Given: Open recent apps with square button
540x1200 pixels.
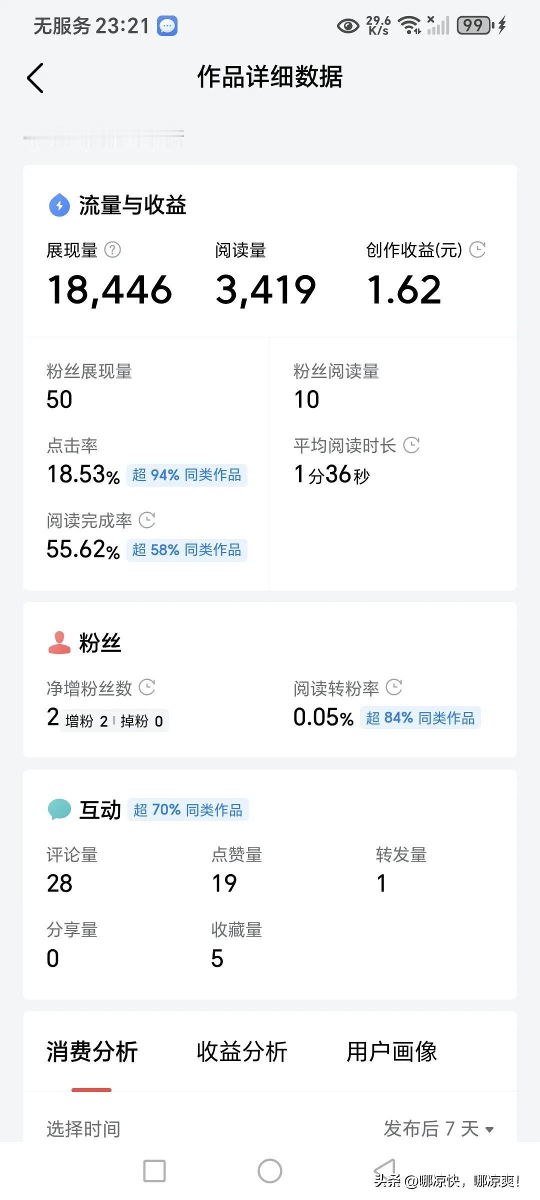Looking at the screenshot, I should [154, 1171].
